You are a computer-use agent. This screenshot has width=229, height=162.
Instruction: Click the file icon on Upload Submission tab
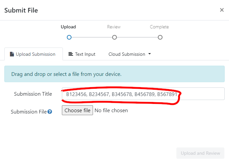point(12,54)
